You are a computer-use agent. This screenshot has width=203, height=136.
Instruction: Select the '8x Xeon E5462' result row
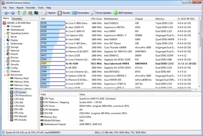[119, 39]
